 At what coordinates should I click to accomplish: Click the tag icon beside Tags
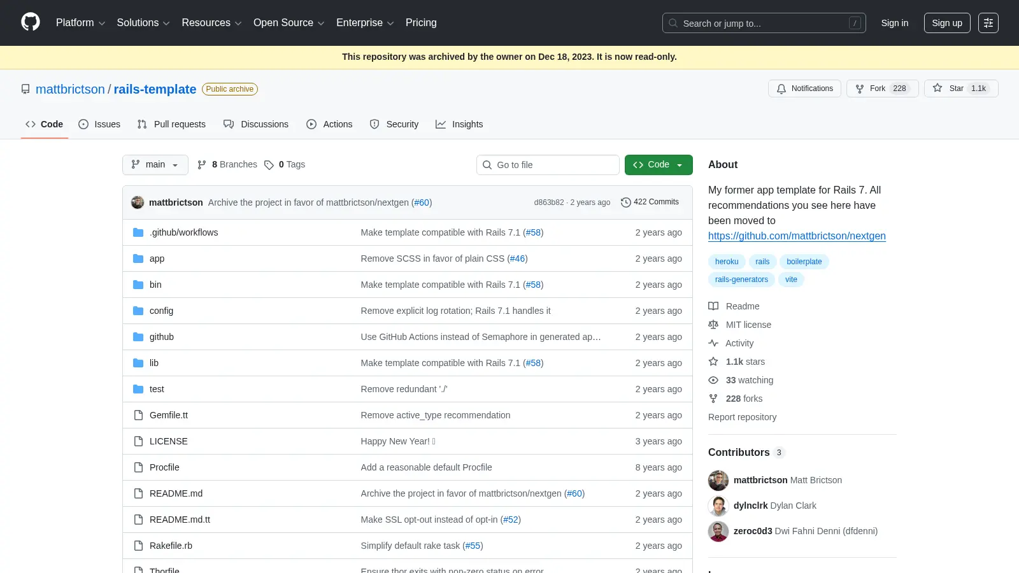click(x=269, y=165)
